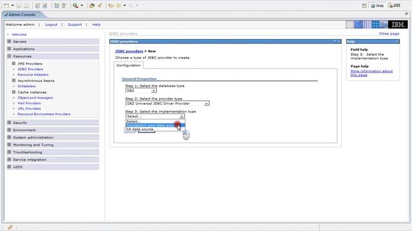
Task: Click the Close page link
Action: (x=389, y=33)
